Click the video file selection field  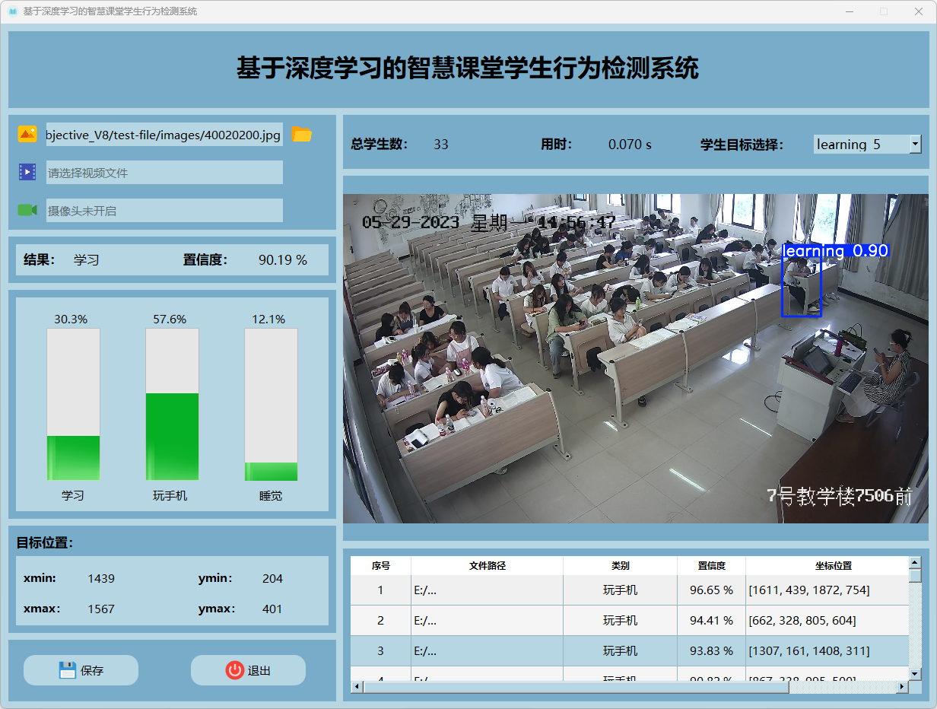click(164, 173)
